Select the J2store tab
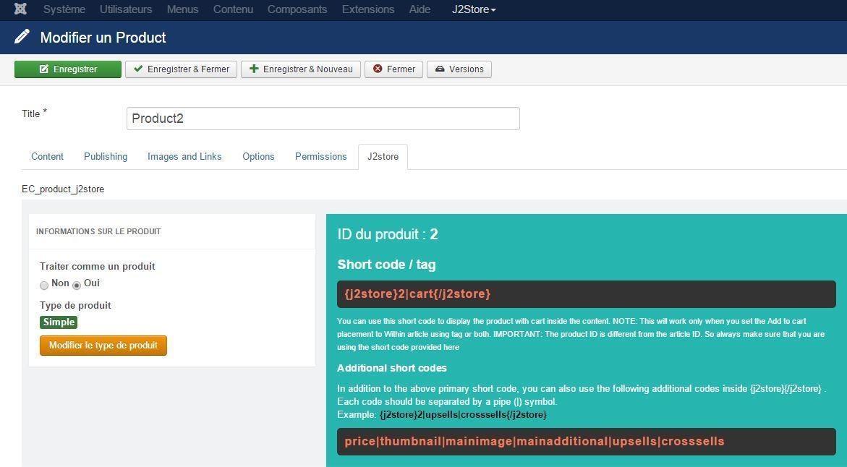This screenshot has height=467, width=847. (383, 157)
